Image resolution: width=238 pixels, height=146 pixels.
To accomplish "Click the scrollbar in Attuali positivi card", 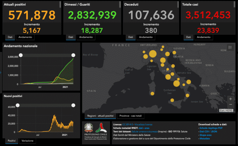I will [x=60, y=4].
